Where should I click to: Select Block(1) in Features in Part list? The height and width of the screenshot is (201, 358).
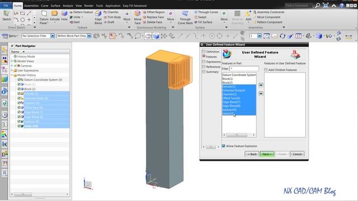pyautogui.click(x=239, y=79)
